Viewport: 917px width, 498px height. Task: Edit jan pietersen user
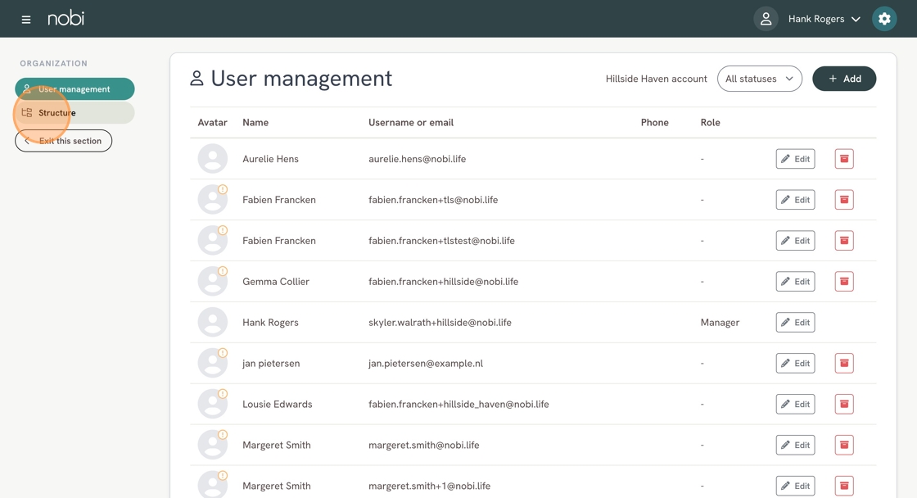pos(795,364)
